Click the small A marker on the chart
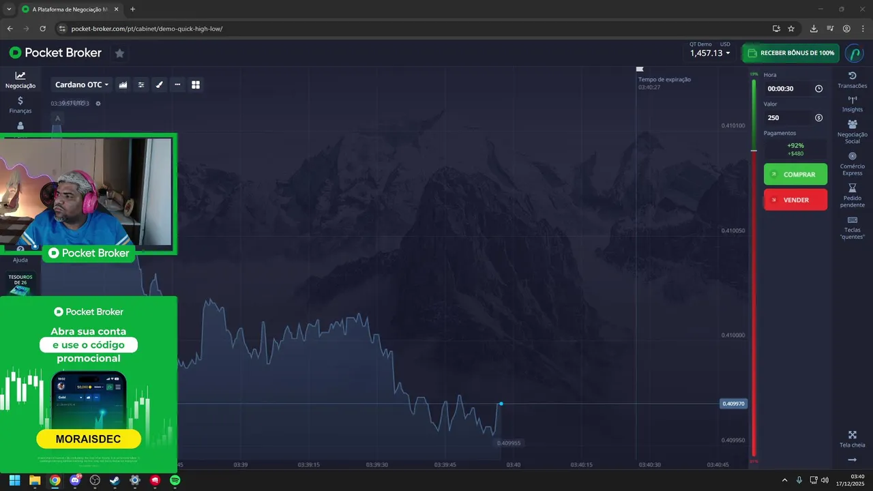The height and width of the screenshot is (491, 873). pos(57,119)
